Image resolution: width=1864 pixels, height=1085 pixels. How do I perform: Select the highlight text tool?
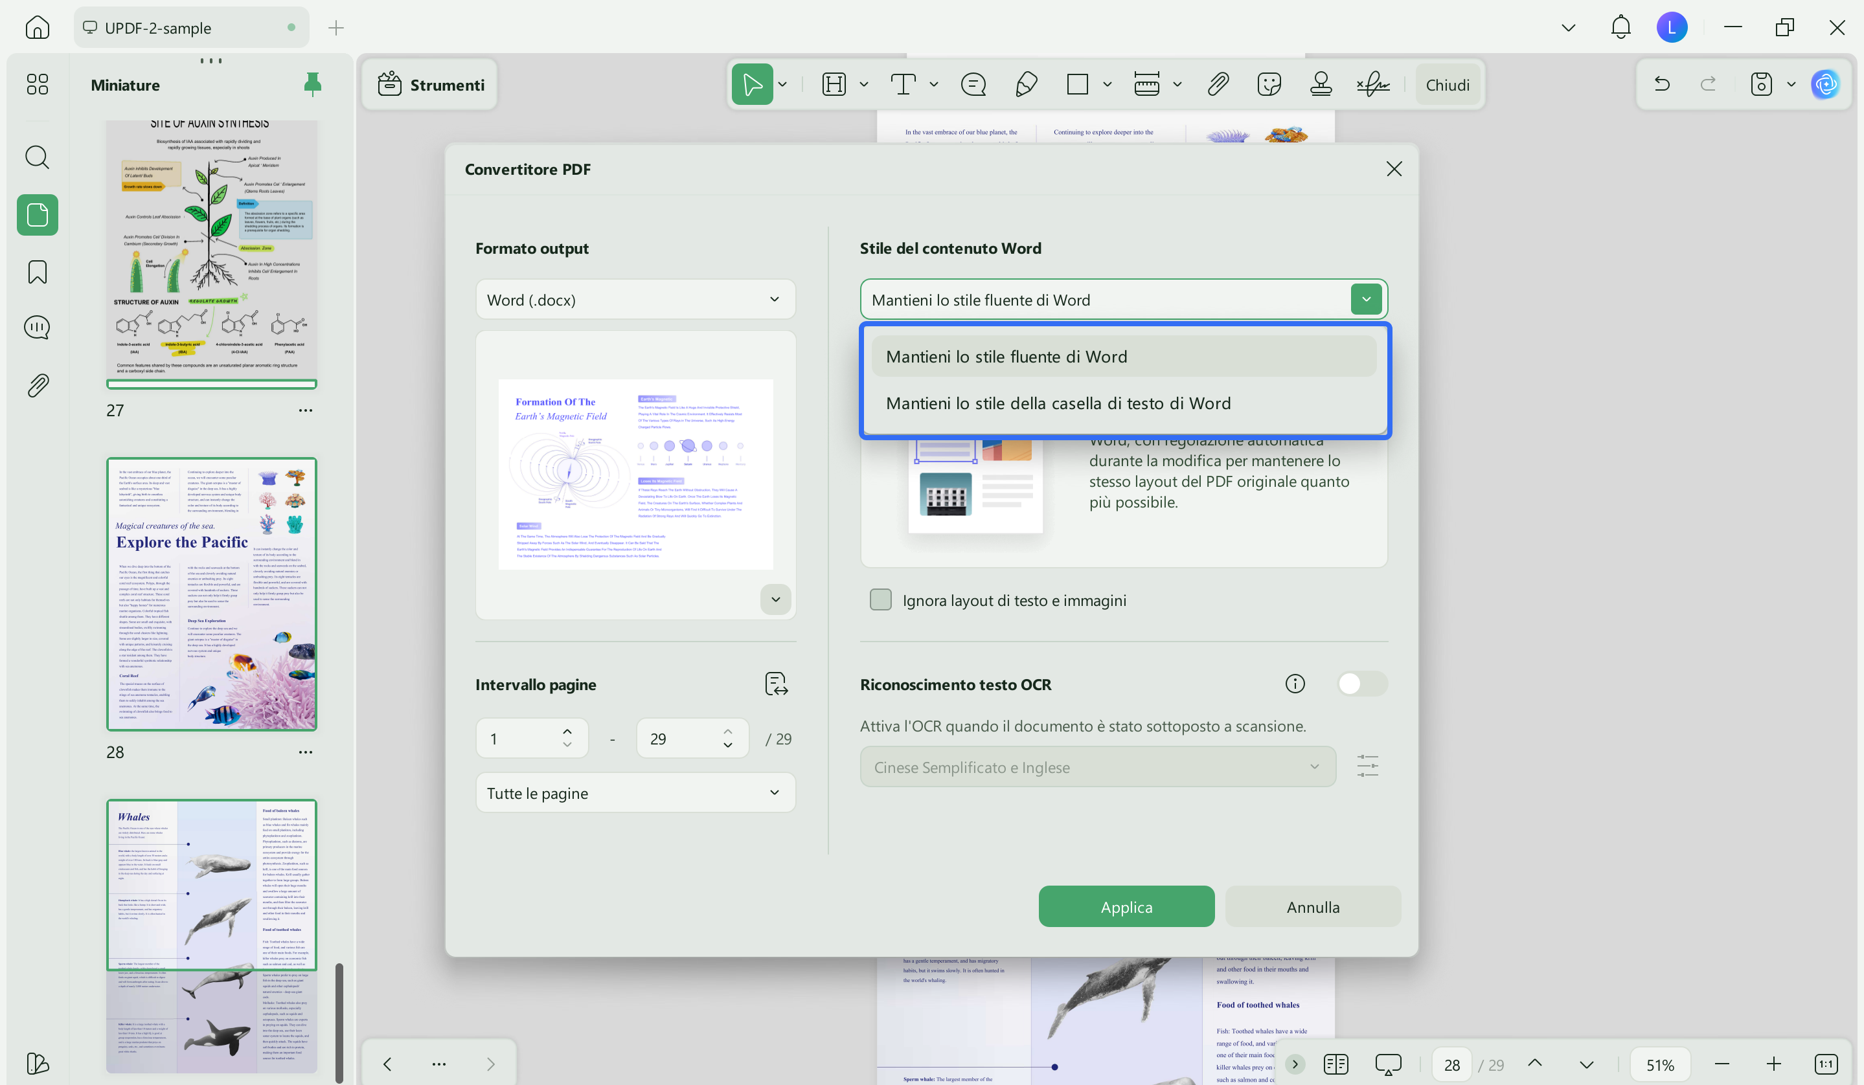click(x=834, y=84)
